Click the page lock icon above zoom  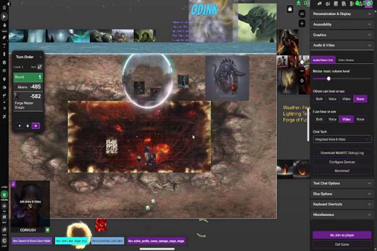289,9
